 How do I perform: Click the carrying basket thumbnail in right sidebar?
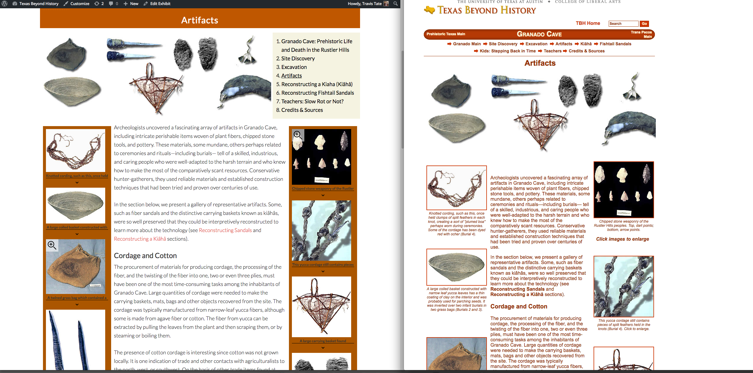(x=322, y=307)
